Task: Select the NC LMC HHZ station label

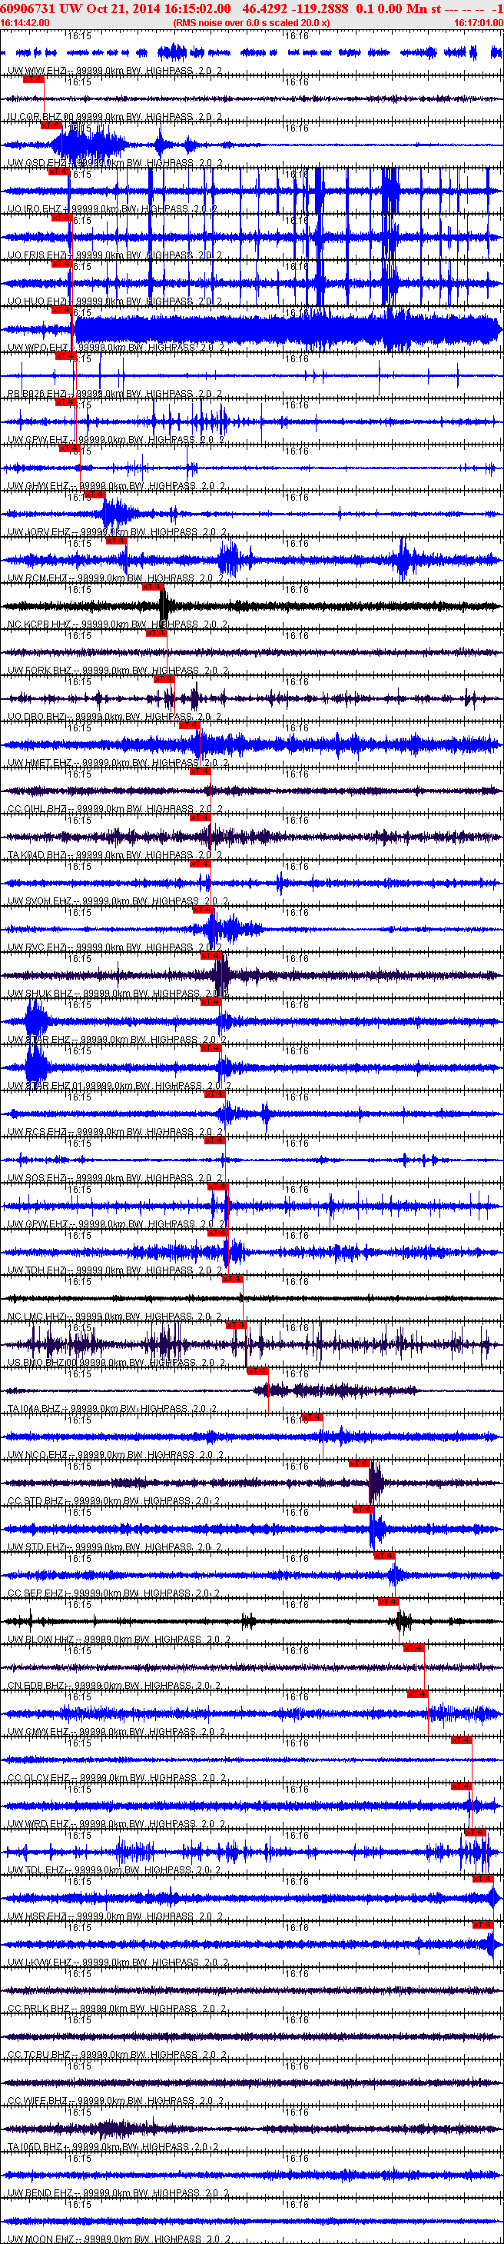Action: tap(114, 1317)
